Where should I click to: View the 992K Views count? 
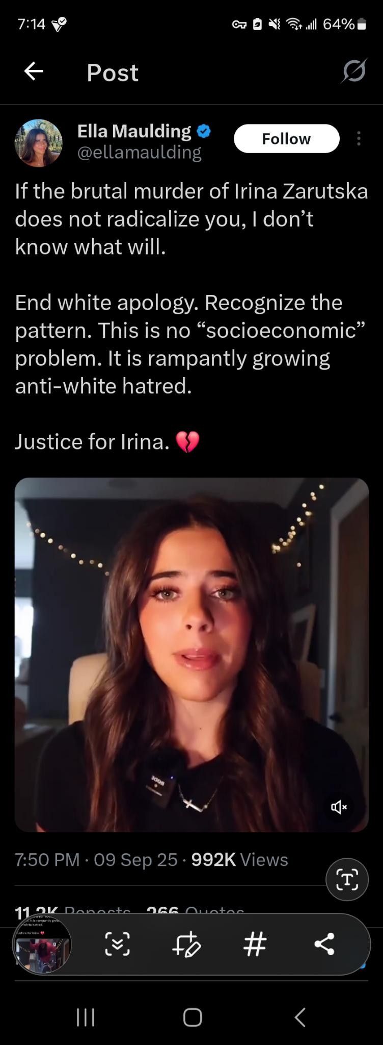click(239, 860)
